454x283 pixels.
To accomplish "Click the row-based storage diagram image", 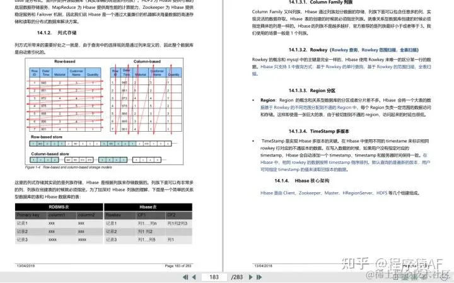I will 104,112.
